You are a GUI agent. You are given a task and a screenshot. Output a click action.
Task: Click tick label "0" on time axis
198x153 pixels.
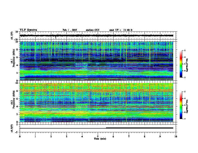pyautogui.click(x=20, y=136)
